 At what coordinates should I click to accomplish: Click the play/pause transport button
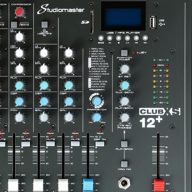(x=110, y=38)
